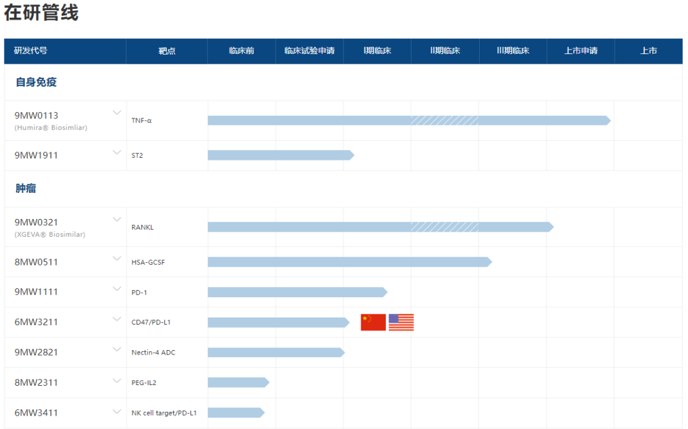
Task: Click the 临床试验申请 column header
Action: [x=310, y=51]
